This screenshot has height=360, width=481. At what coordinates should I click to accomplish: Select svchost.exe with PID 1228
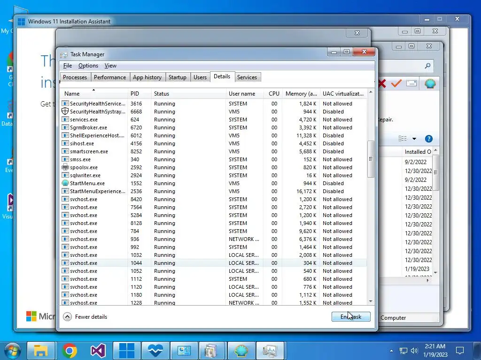click(213, 302)
